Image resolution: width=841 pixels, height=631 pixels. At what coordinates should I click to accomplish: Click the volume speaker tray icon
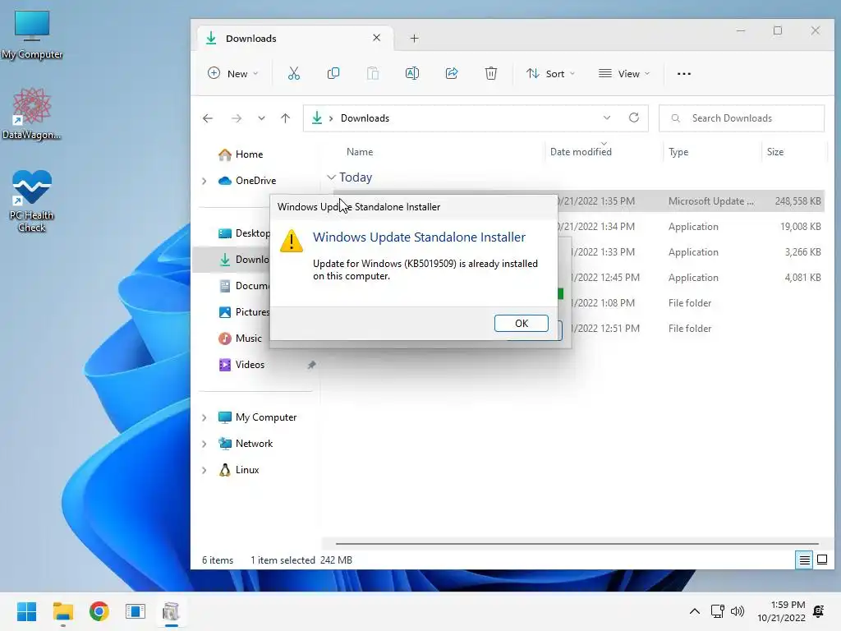pyautogui.click(x=738, y=611)
